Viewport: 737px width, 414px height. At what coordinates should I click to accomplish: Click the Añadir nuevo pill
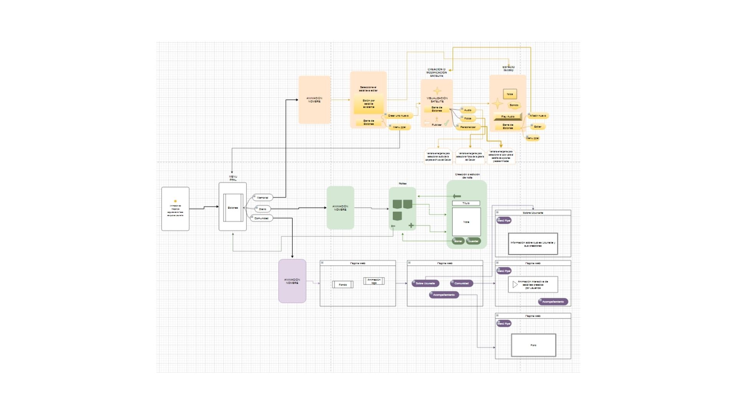pos(538,115)
